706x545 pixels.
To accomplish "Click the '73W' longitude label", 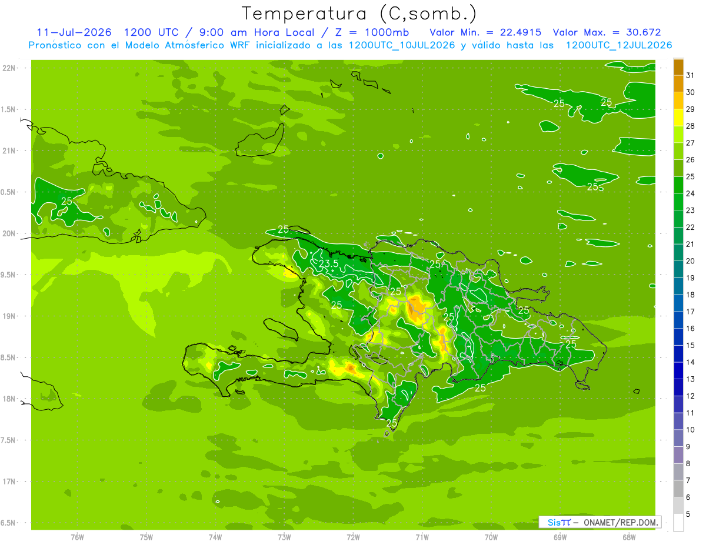I will tap(284, 537).
